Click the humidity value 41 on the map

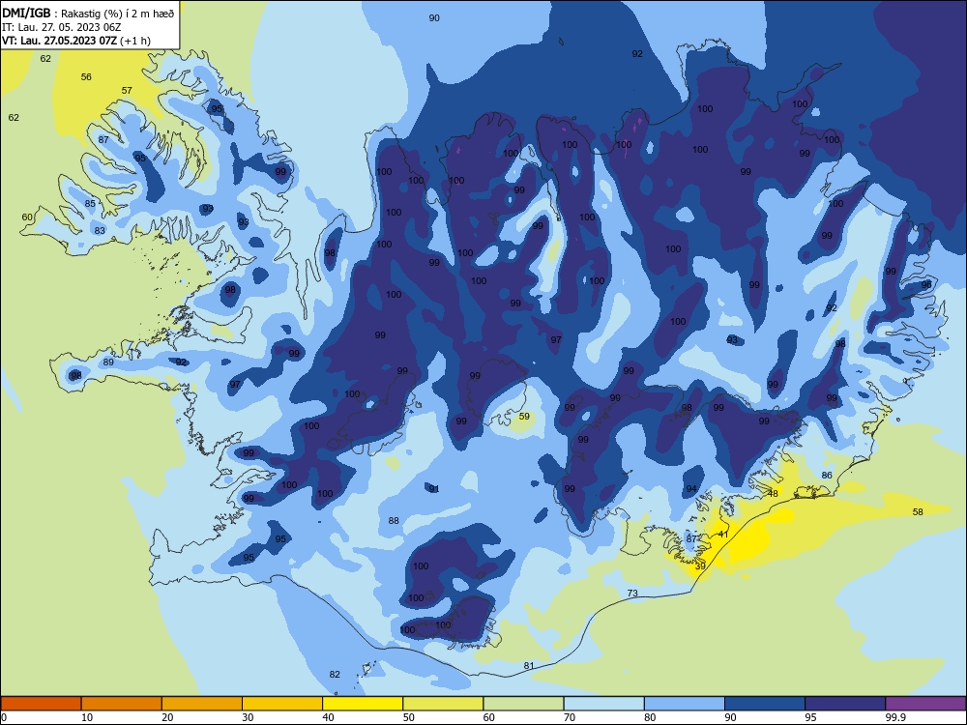click(723, 534)
